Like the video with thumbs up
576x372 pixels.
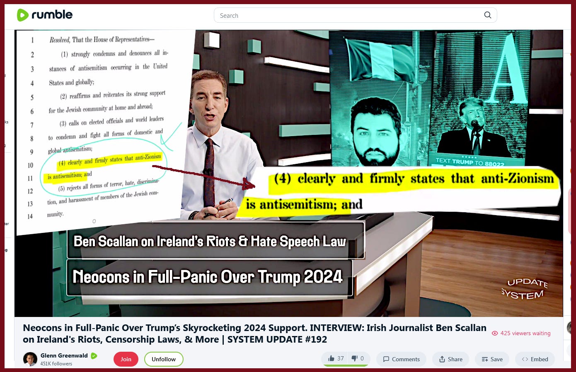pyautogui.click(x=336, y=358)
